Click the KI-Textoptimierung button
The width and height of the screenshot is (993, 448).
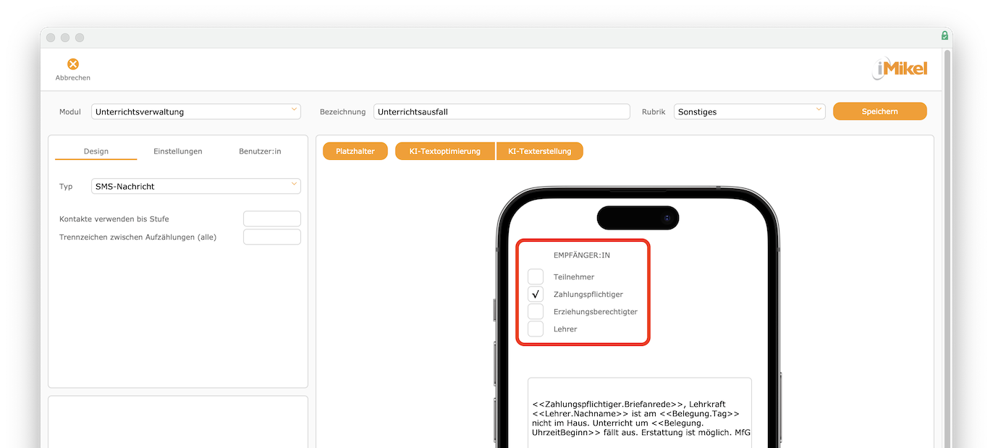click(x=445, y=151)
